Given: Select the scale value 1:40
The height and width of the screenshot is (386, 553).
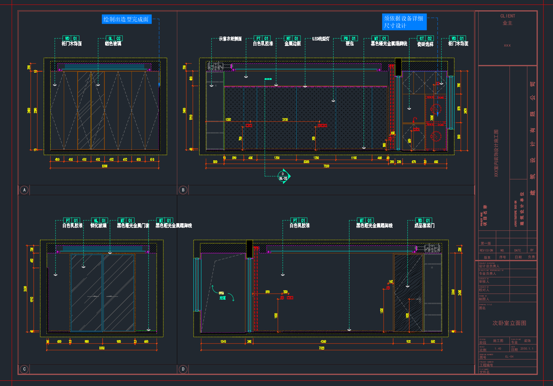Looking at the screenshot, I should pyautogui.click(x=498, y=349).
